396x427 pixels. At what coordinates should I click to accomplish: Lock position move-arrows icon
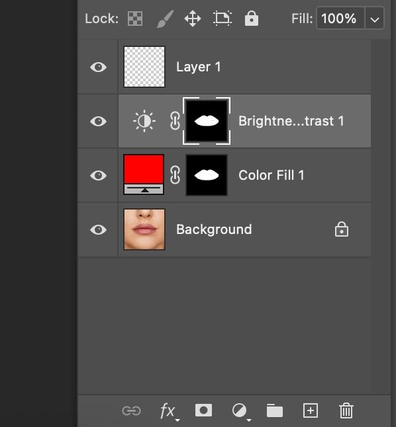193,19
